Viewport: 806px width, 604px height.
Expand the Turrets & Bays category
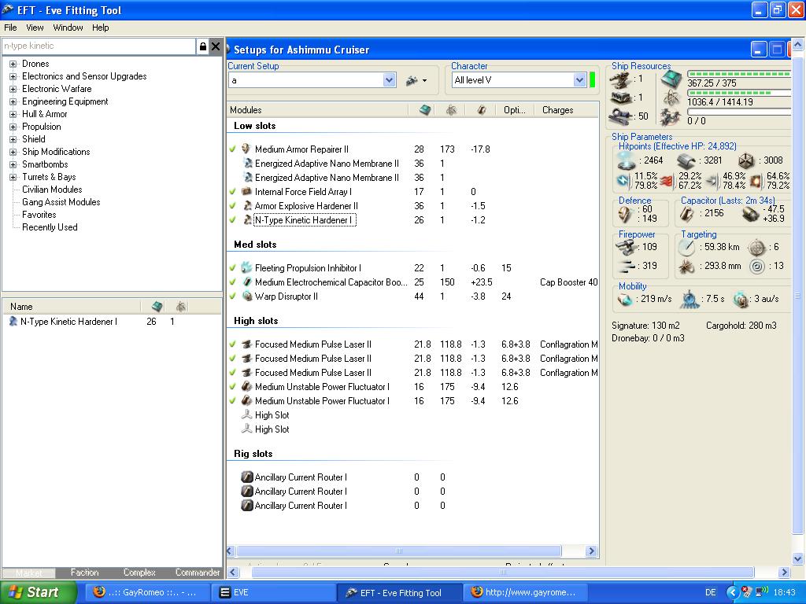[x=13, y=177]
